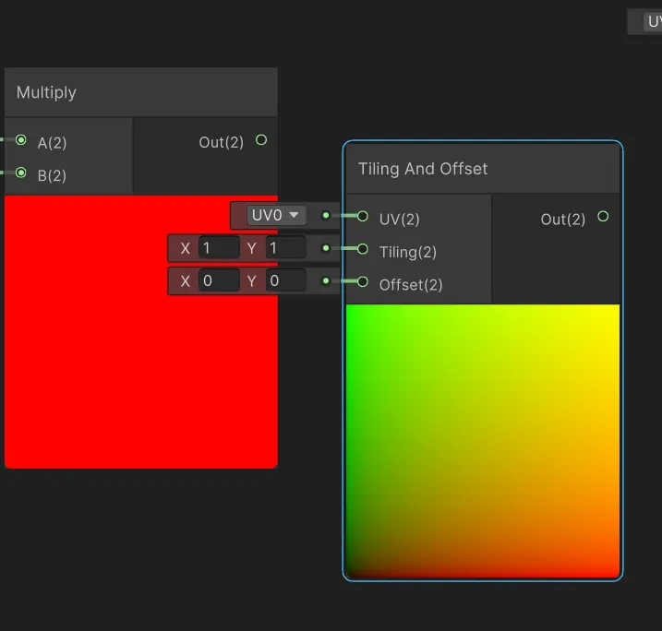This screenshot has width=662, height=631.
Task: Select the Tiling And Offset node header
Action: pos(483,169)
